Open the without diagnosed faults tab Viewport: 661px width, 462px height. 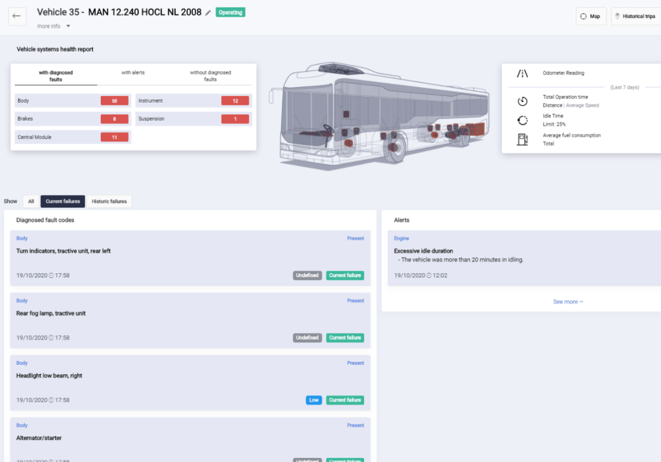click(x=210, y=76)
